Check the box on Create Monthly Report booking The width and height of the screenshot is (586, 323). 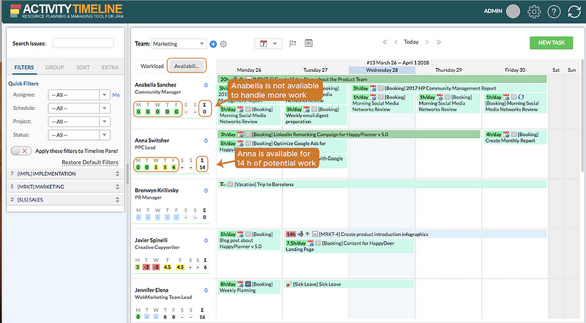(x=514, y=134)
